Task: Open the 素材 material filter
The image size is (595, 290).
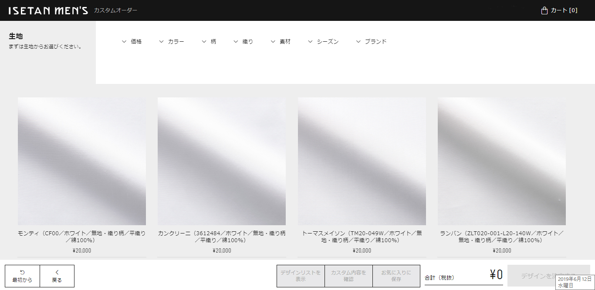Action: click(281, 42)
